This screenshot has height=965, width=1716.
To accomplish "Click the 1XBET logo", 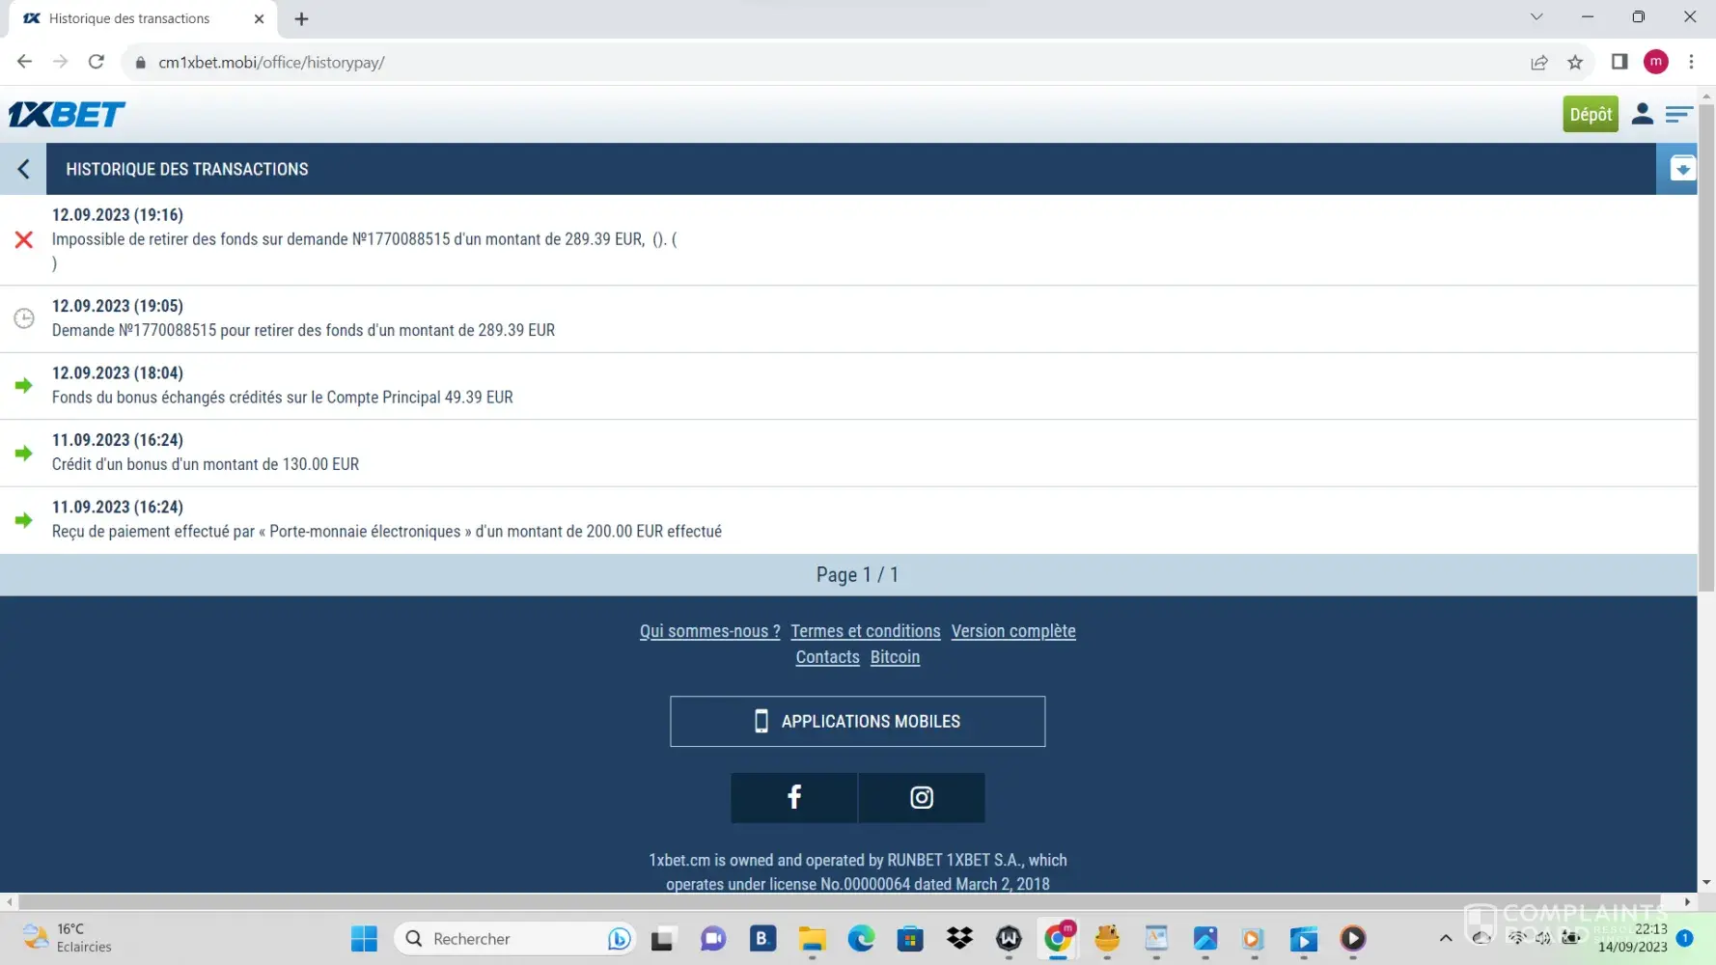I will point(67,115).
